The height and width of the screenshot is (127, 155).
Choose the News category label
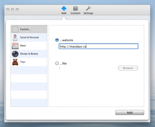tap(23, 46)
